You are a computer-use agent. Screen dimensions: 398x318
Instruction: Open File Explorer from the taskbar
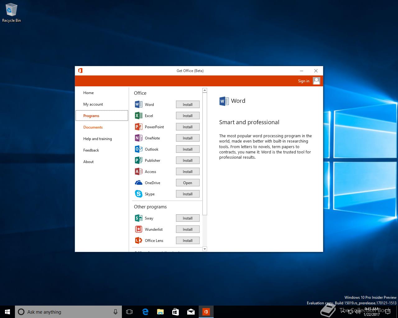coord(160,312)
